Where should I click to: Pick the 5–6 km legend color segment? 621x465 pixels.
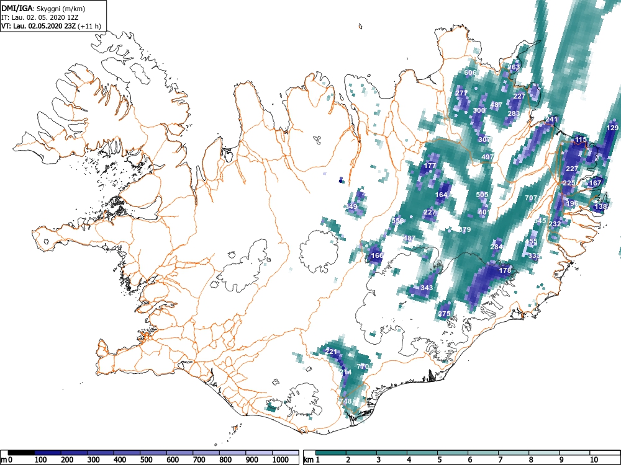tap(453, 453)
